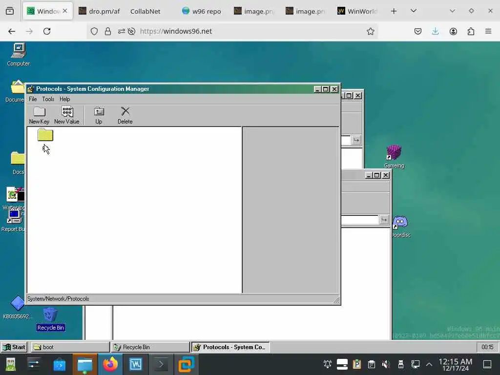Open the Recycle Bin desktop icon
The image size is (500, 375).
[50, 319]
